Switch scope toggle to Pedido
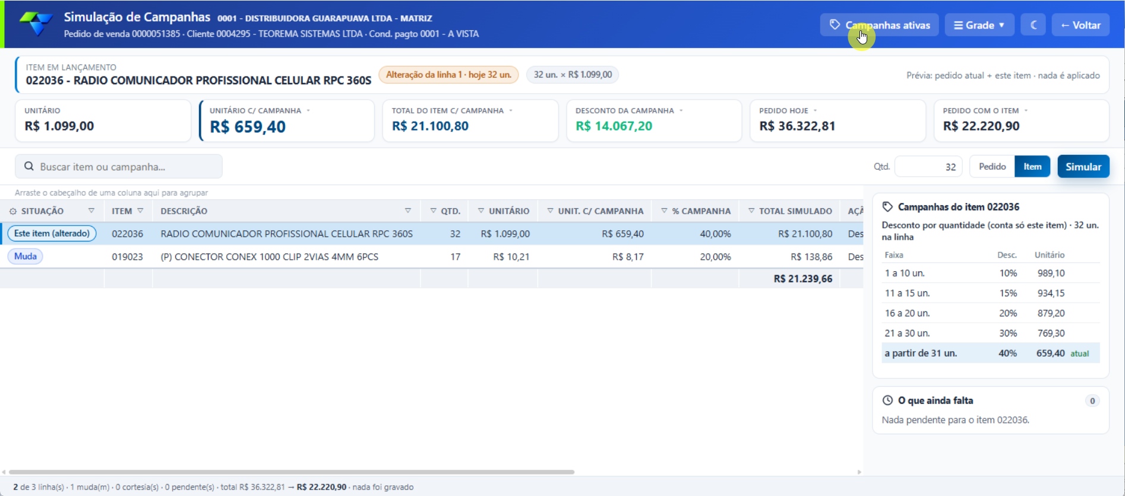Image resolution: width=1125 pixels, height=496 pixels. [993, 167]
